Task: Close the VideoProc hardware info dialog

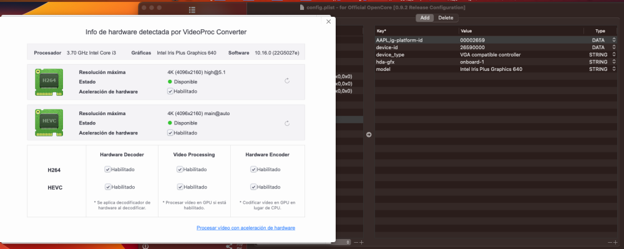Action: 328,22
